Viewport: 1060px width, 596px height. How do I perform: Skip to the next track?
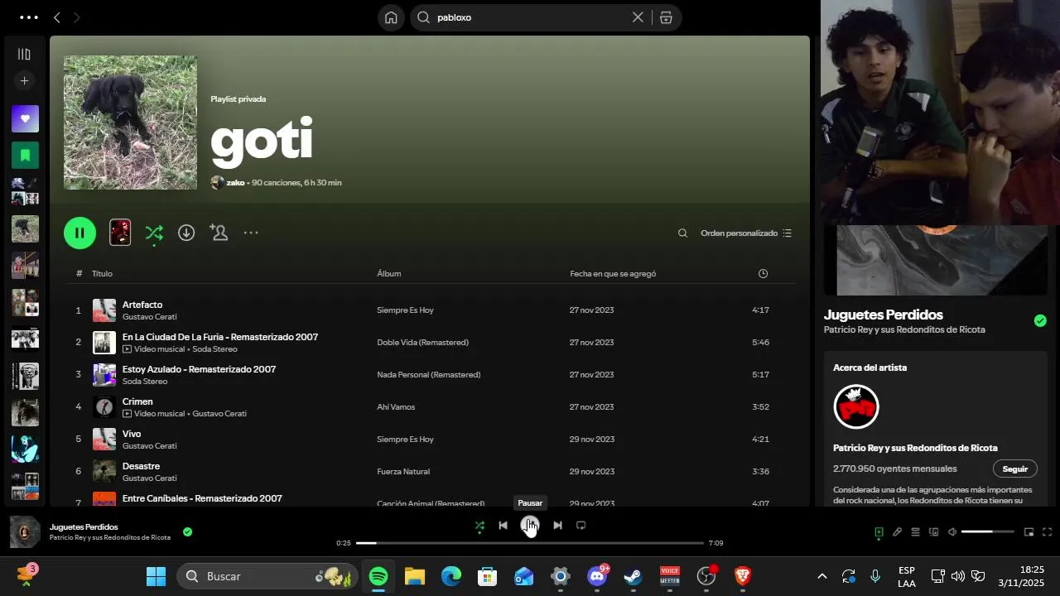click(x=557, y=526)
